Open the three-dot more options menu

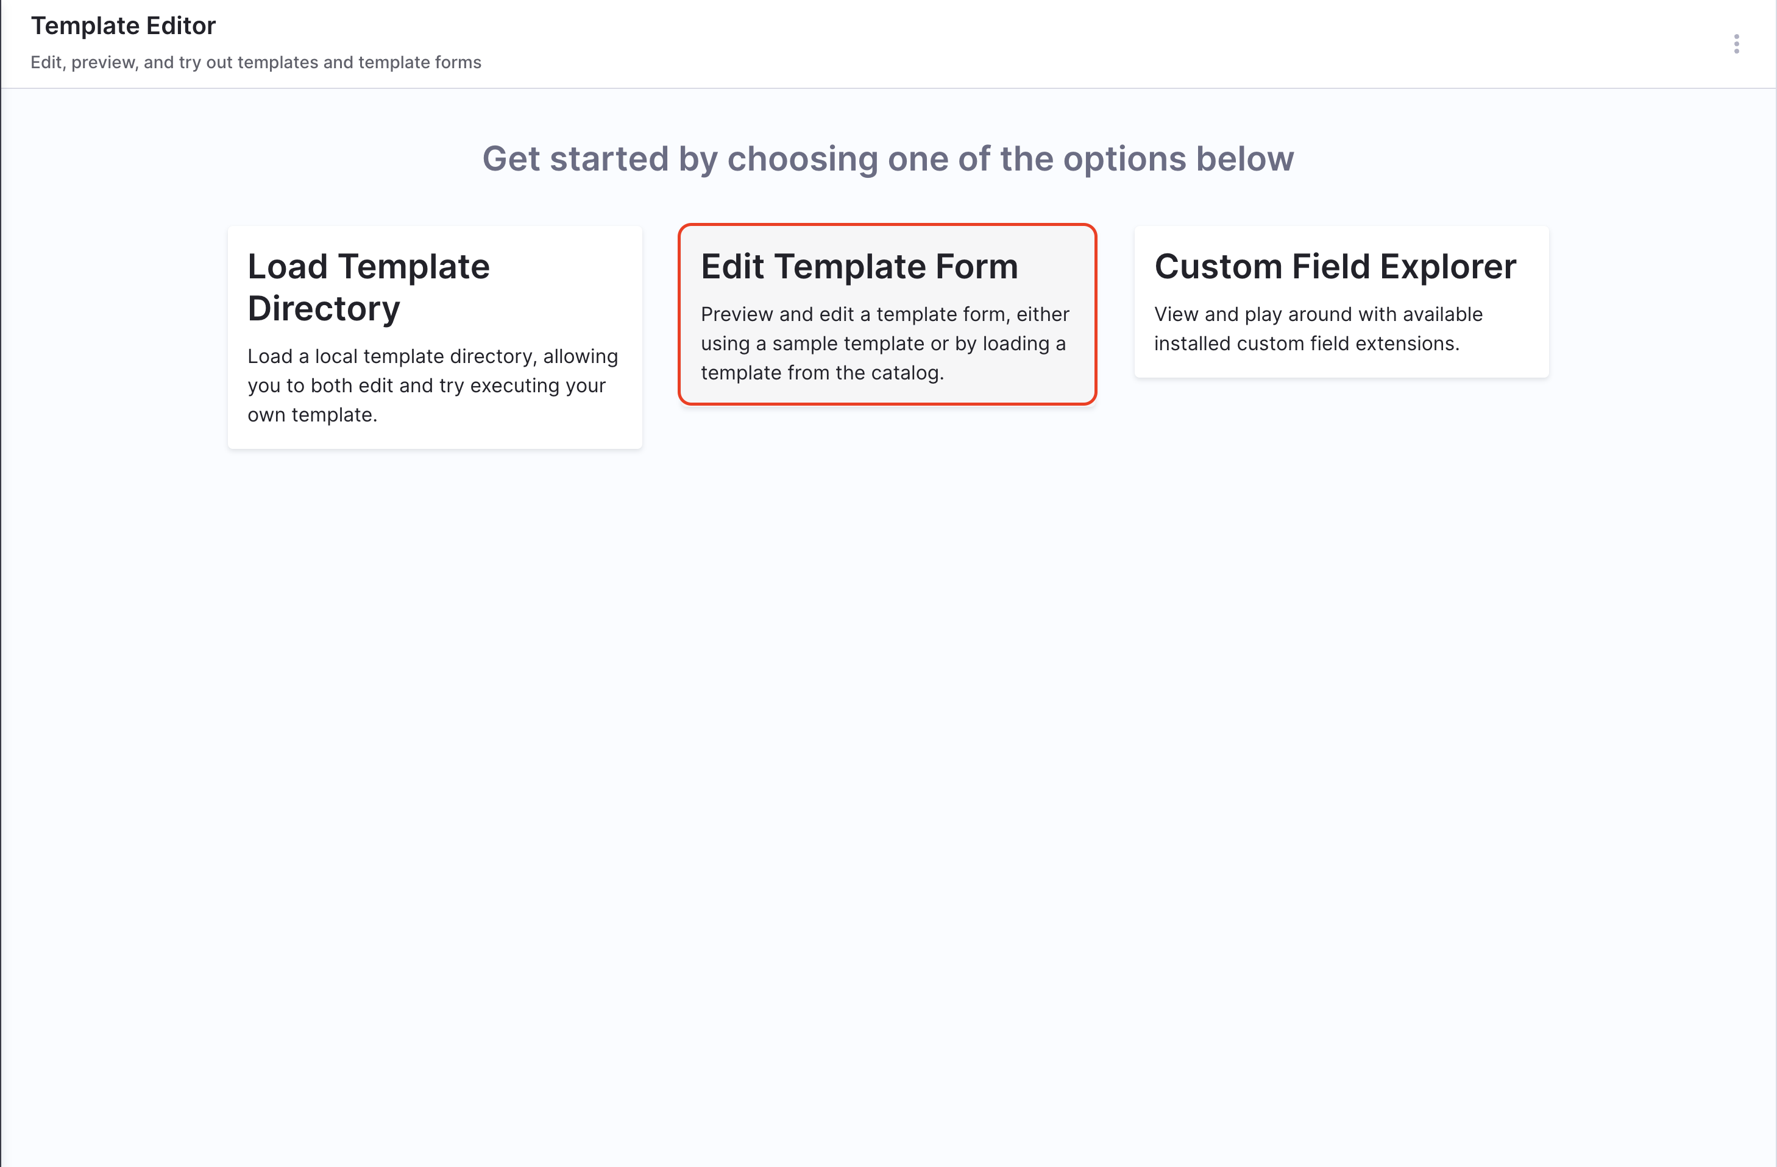(x=1736, y=44)
